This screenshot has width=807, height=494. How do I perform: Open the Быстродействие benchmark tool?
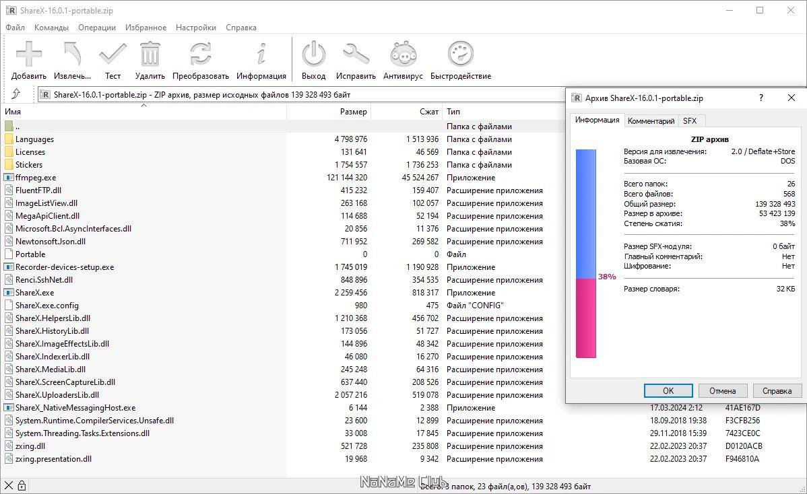click(x=461, y=55)
